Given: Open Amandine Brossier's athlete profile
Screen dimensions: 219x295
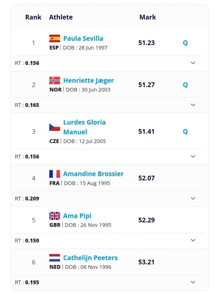Looking at the screenshot, I should coord(93,174).
